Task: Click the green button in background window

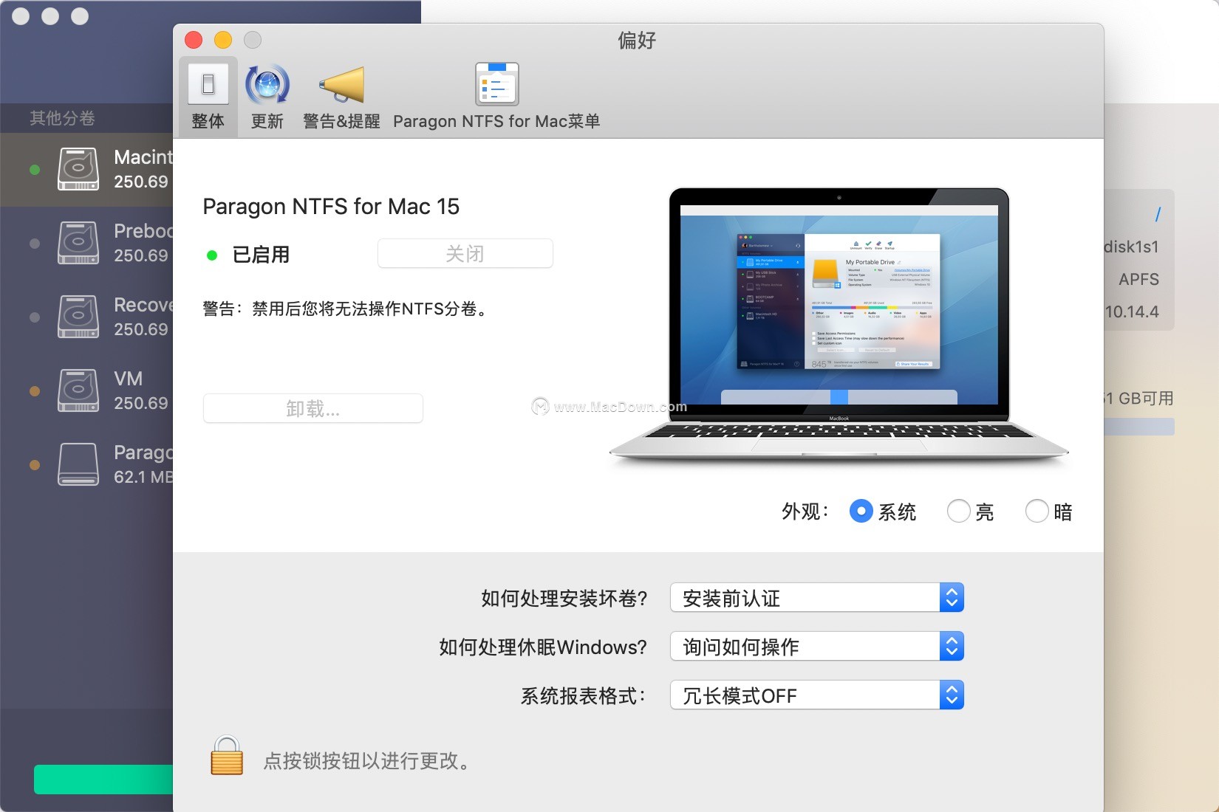Action: click(103, 780)
